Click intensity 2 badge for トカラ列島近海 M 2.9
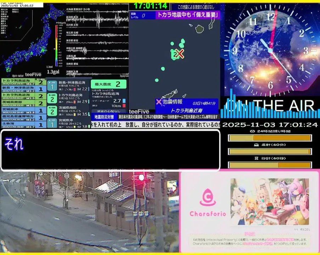 tap(52, 99)
